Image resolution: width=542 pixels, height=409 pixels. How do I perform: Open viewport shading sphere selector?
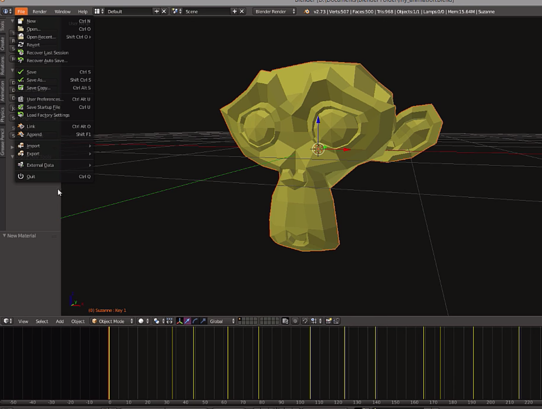143,321
